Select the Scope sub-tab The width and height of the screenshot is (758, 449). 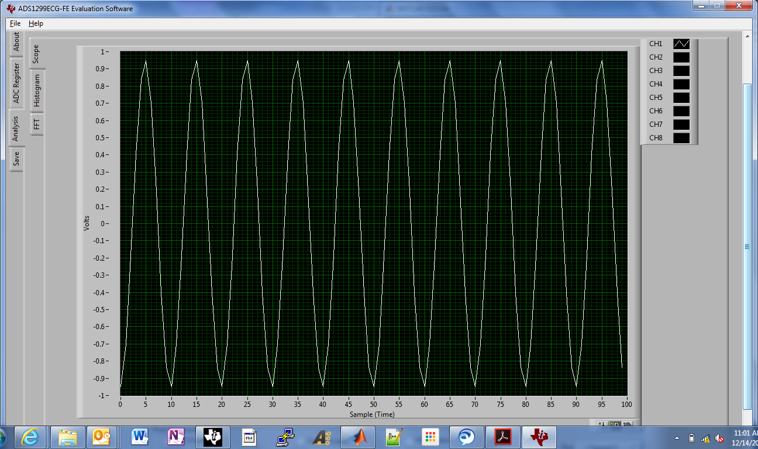36,54
